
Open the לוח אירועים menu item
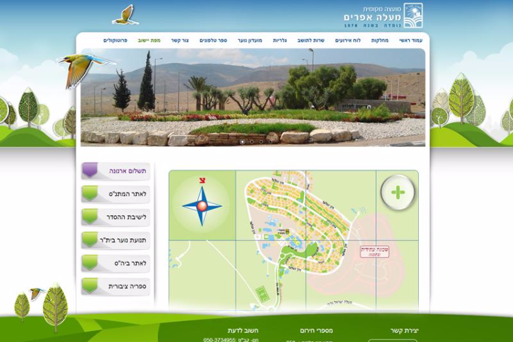click(x=348, y=40)
